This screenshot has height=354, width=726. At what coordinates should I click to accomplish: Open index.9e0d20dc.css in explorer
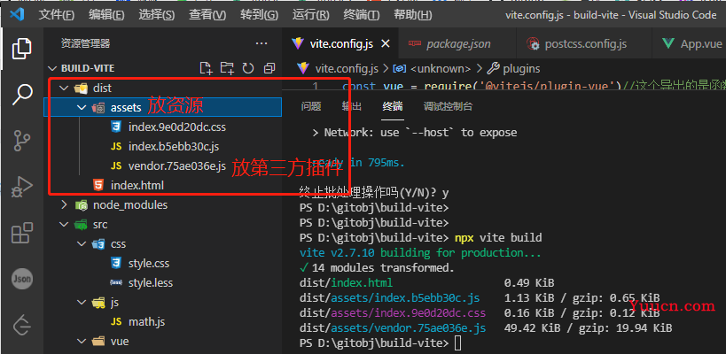click(x=177, y=127)
